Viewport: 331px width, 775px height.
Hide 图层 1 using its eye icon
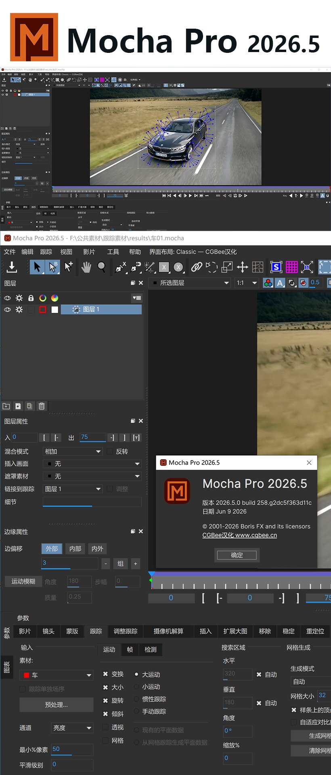click(x=7, y=310)
